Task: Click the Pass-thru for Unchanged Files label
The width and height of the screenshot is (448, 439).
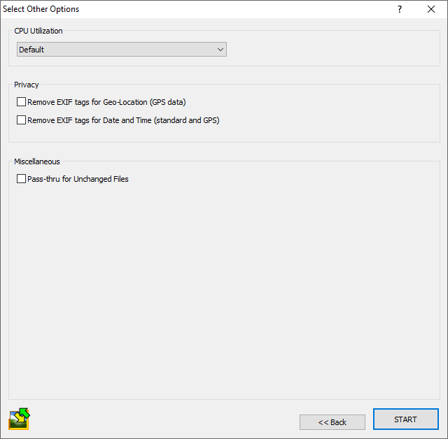Action: pos(78,179)
